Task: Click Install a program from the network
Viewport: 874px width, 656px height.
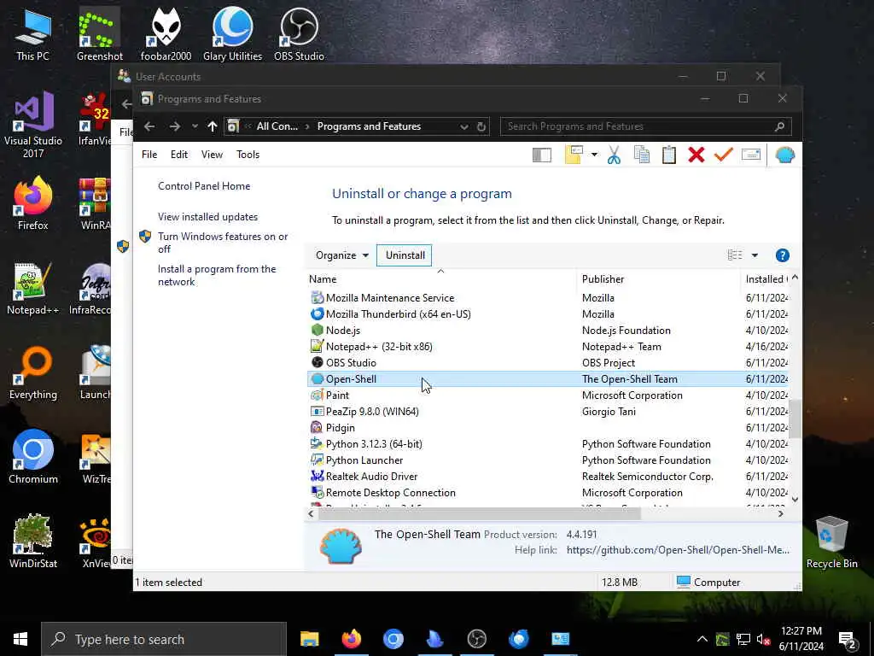Action: point(217,275)
